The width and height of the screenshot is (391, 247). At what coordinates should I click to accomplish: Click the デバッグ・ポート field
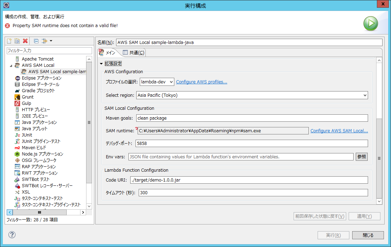click(252, 143)
